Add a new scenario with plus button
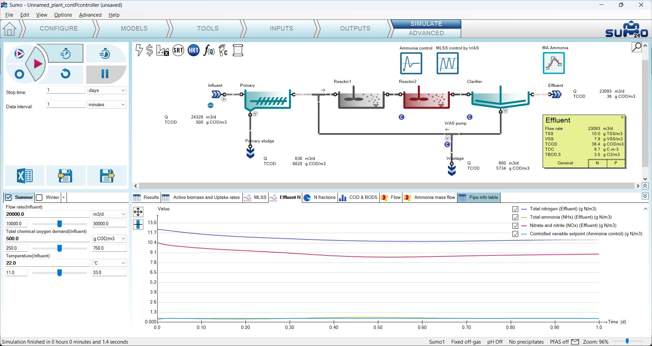Image resolution: width=652 pixels, height=346 pixels. click(x=64, y=197)
